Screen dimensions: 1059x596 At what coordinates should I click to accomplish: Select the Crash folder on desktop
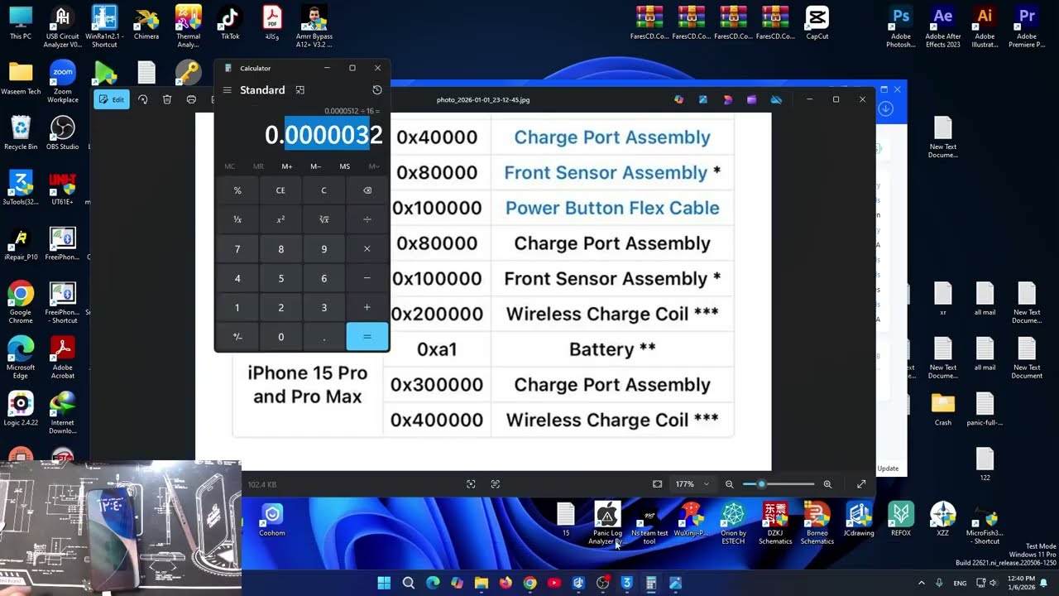pos(942,409)
